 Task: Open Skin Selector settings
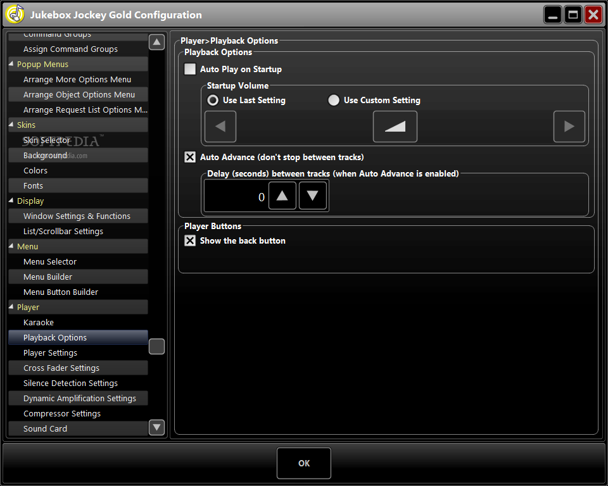point(78,140)
